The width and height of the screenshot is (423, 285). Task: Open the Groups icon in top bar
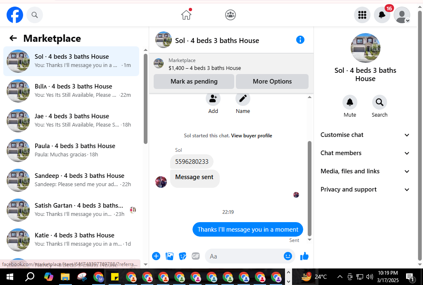tap(231, 15)
